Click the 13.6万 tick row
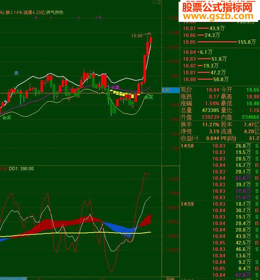The height and width of the screenshot is (280, 260). pos(231,256)
